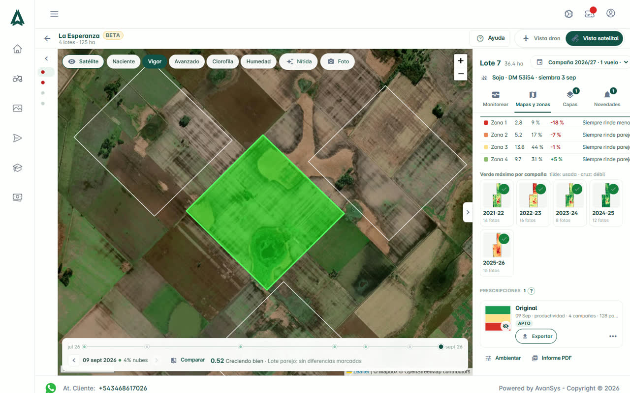
Task: Open WhatsApp customer support icon
Action: tap(51, 388)
